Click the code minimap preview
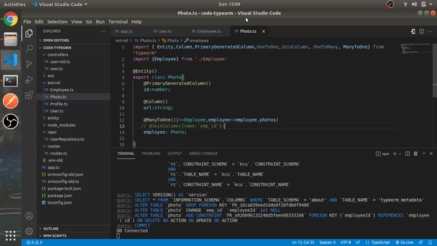This screenshot has height=246, width=437. 416,49
